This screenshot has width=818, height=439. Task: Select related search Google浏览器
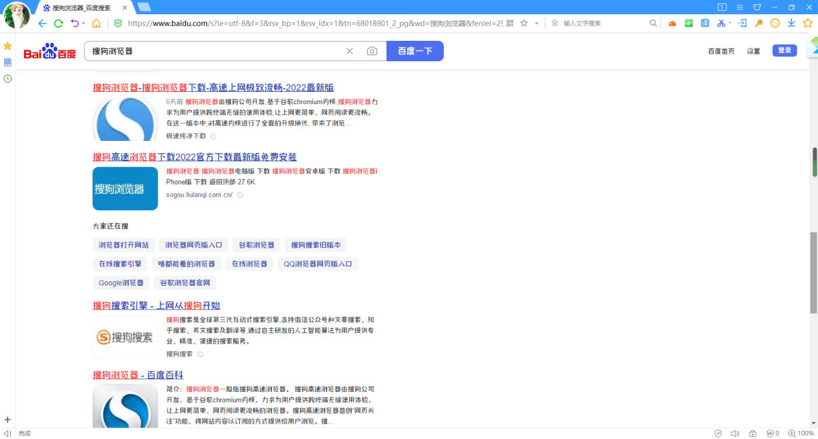(x=121, y=282)
